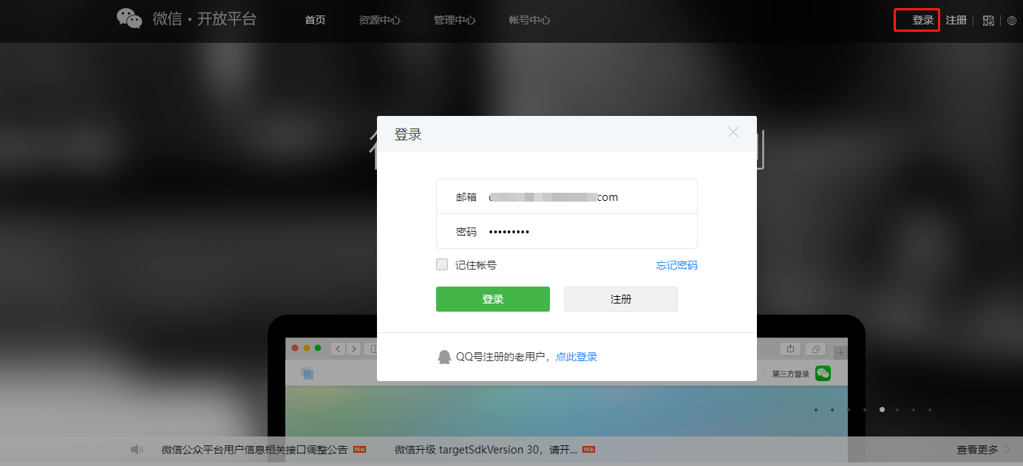Focus the 密码 password field
The width and height of the screenshot is (1023, 466).
(567, 231)
